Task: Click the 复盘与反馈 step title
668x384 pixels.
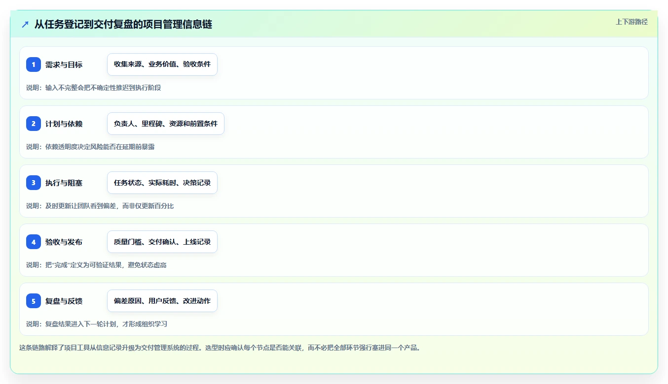Action: coord(64,301)
